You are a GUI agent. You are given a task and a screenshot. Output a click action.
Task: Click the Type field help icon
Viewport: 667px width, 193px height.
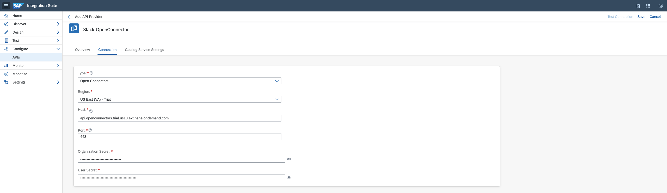pos(91,73)
